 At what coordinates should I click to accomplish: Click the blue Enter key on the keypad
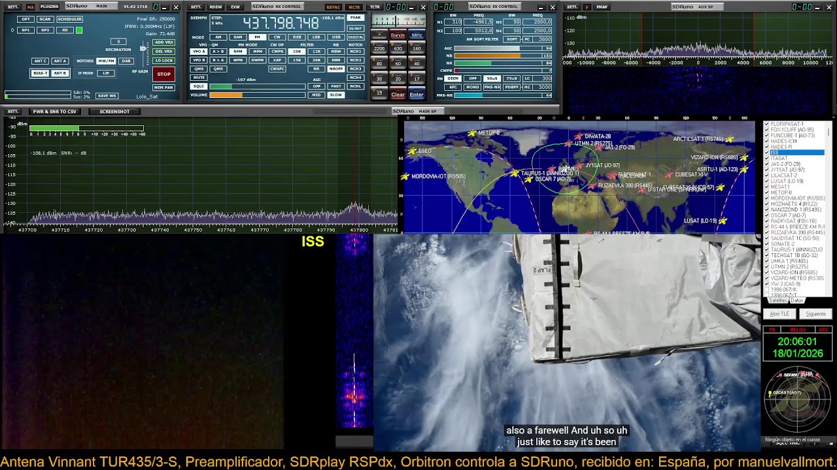pos(417,95)
